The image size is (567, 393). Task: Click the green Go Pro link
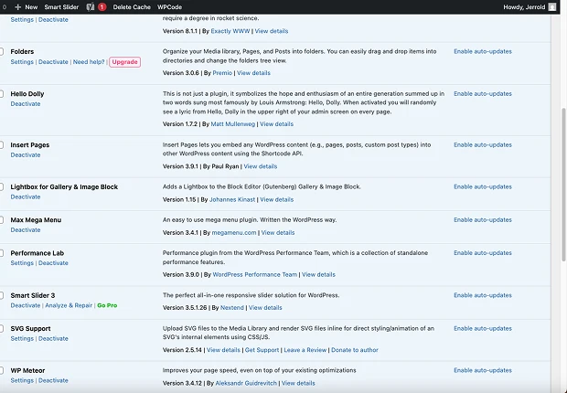point(107,305)
